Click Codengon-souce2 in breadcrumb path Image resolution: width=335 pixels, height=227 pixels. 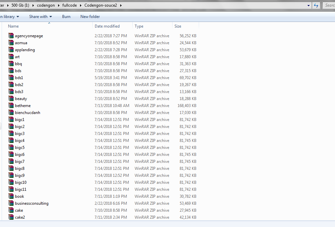point(101,5)
